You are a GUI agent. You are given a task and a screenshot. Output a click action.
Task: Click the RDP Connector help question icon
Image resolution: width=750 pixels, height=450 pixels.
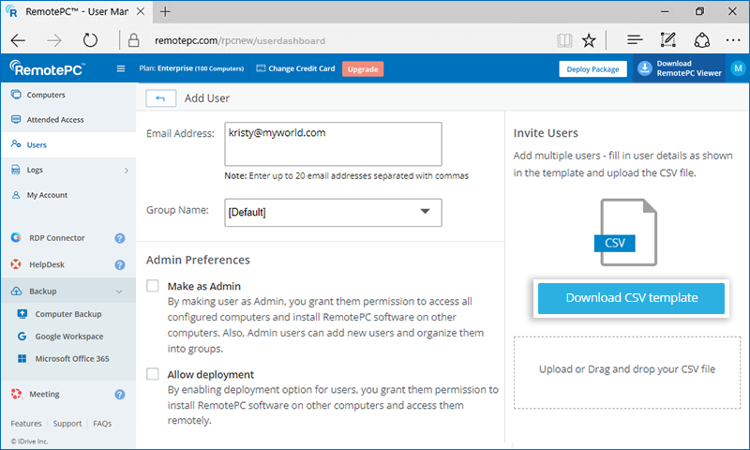click(x=120, y=239)
